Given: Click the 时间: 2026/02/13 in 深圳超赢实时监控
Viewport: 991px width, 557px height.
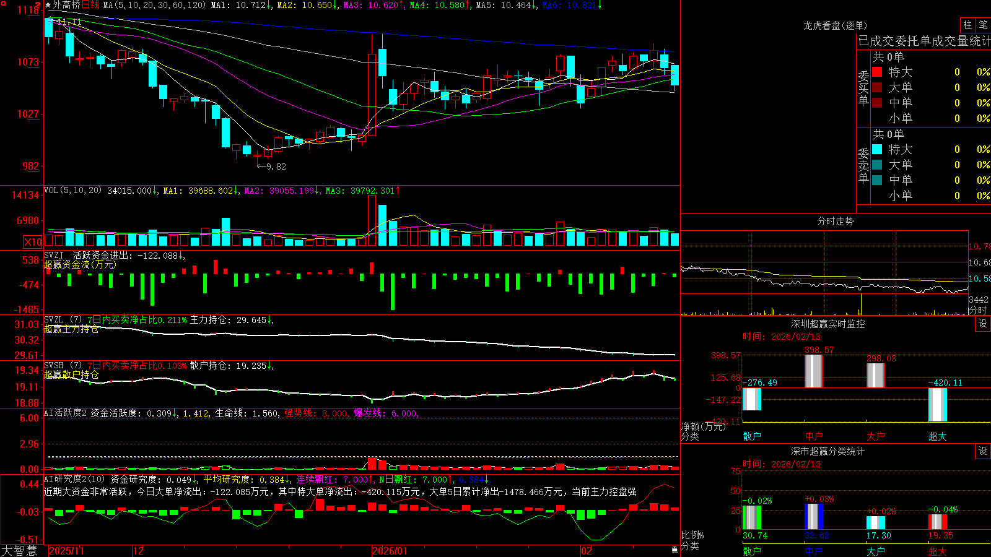Looking at the screenshot, I should point(782,337).
